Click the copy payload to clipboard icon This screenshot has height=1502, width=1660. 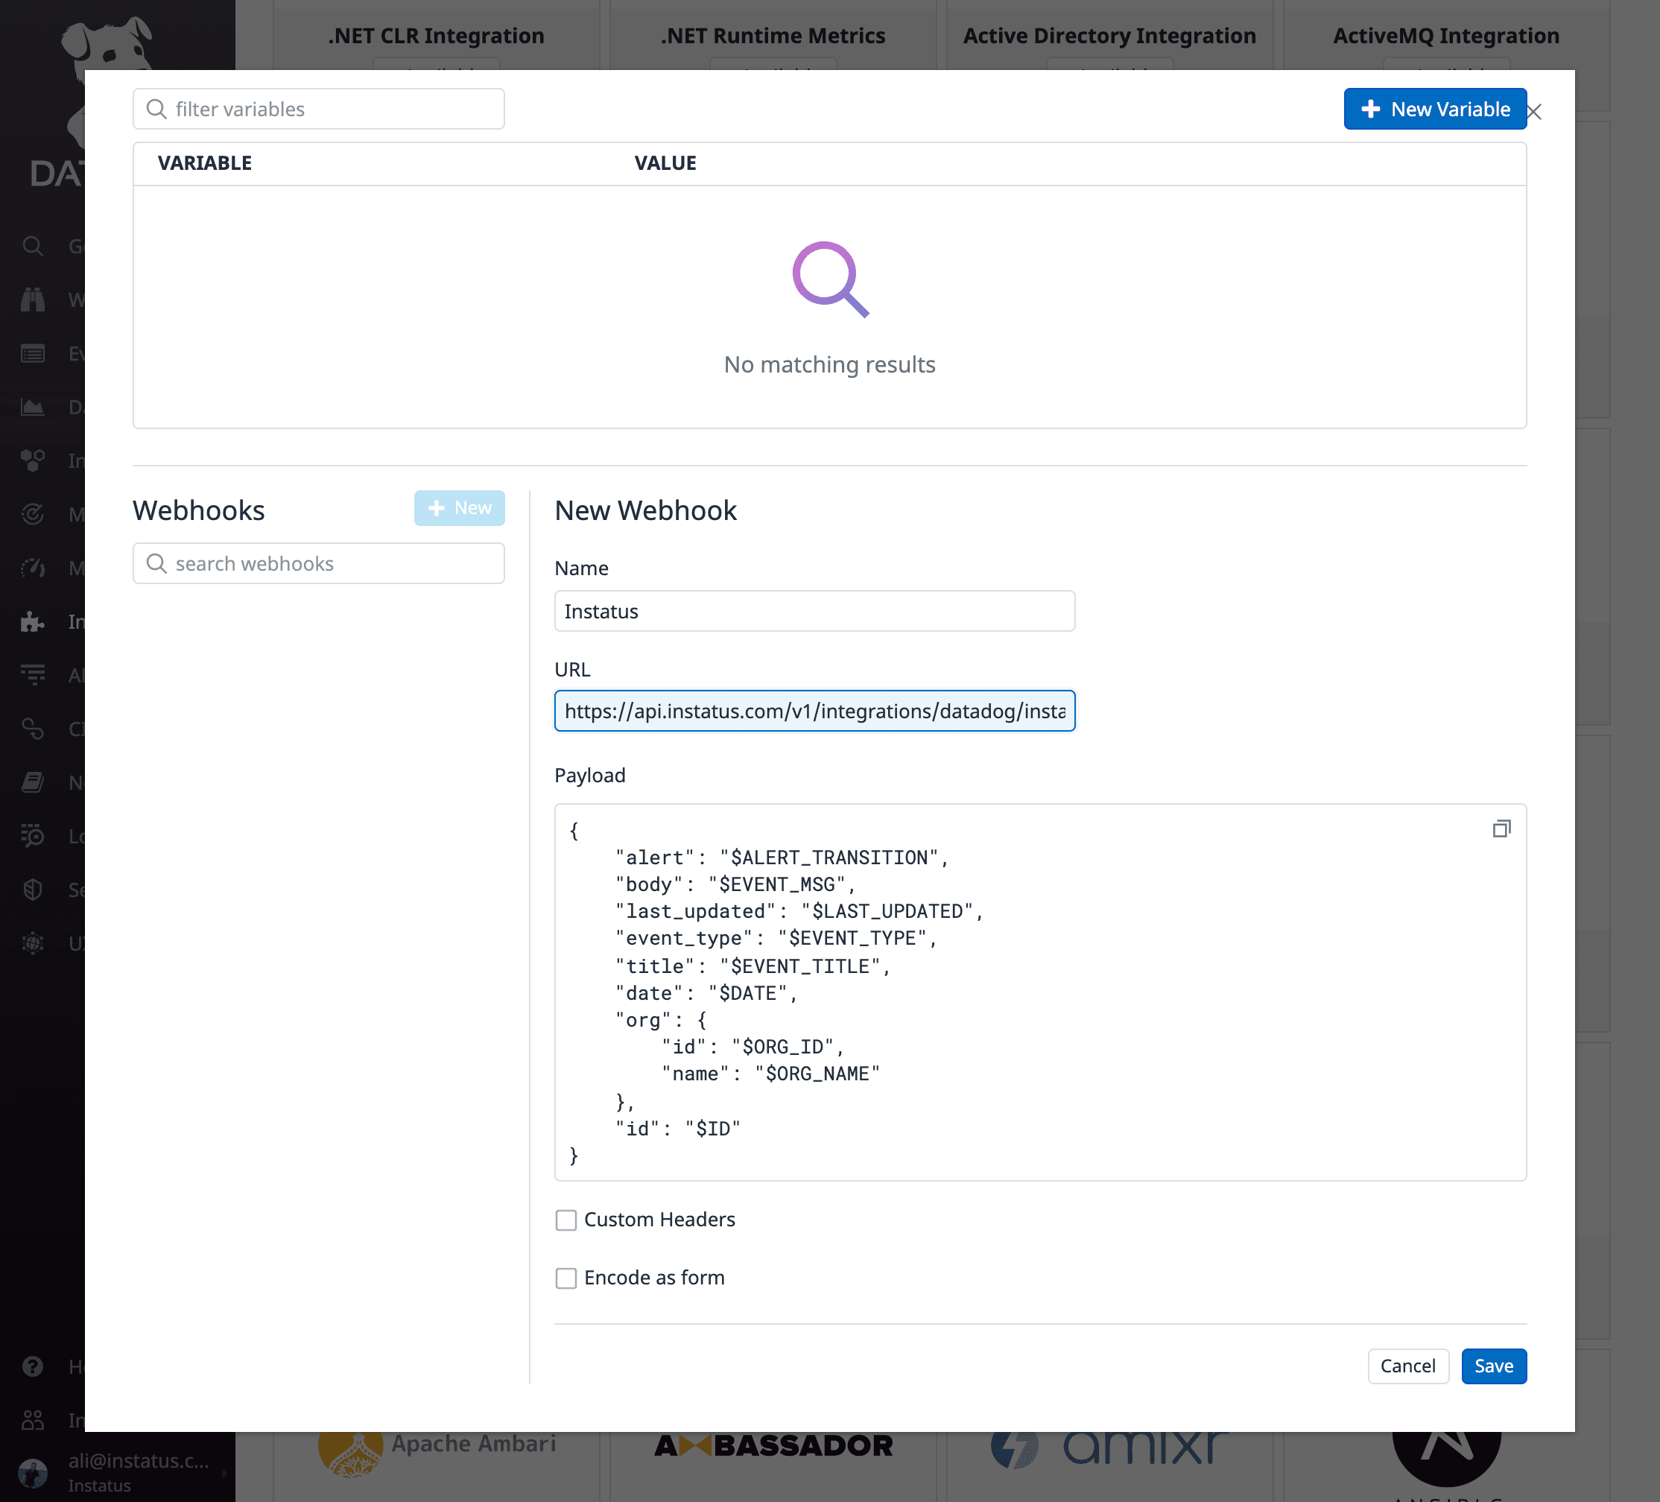coord(1500,828)
